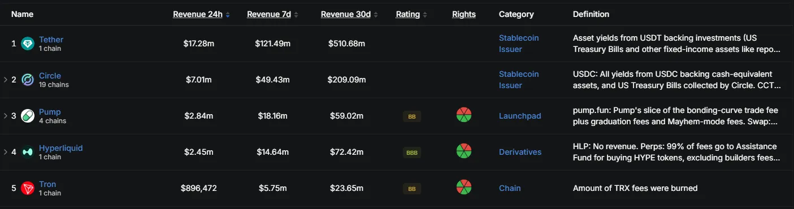
Task: Click the "19 chains" label under Circle
Action: coord(54,85)
